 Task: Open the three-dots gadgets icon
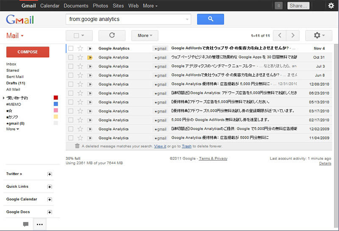40,224
